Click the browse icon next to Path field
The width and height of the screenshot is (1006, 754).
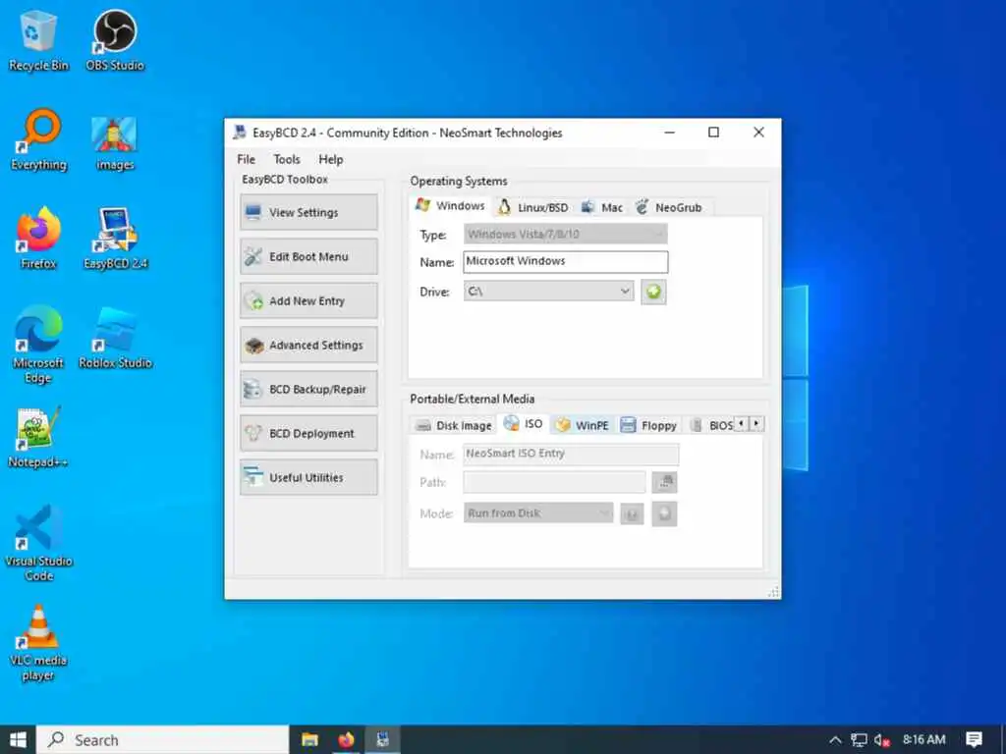(x=664, y=482)
